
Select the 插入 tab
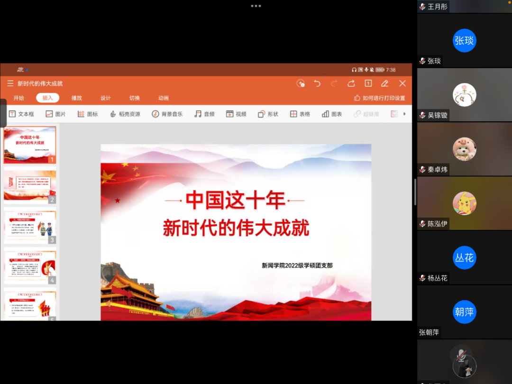[47, 98]
